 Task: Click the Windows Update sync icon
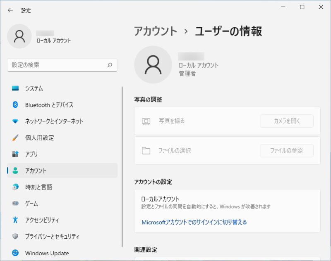tap(15, 253)
